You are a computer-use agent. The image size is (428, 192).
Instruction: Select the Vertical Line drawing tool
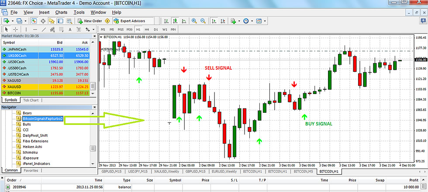tap(26, 29)
